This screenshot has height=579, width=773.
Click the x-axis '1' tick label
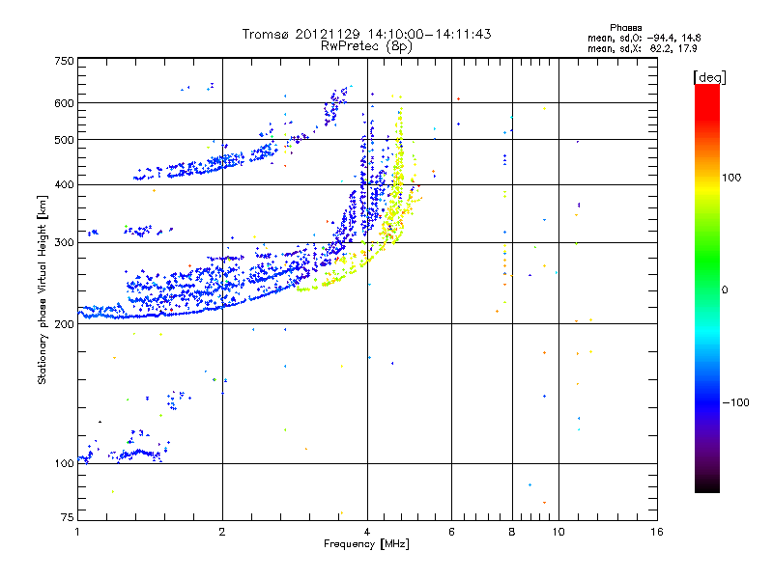pos(77,532)
